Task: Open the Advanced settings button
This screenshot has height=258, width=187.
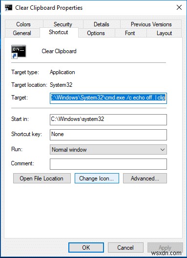Action: coord(145,179)
